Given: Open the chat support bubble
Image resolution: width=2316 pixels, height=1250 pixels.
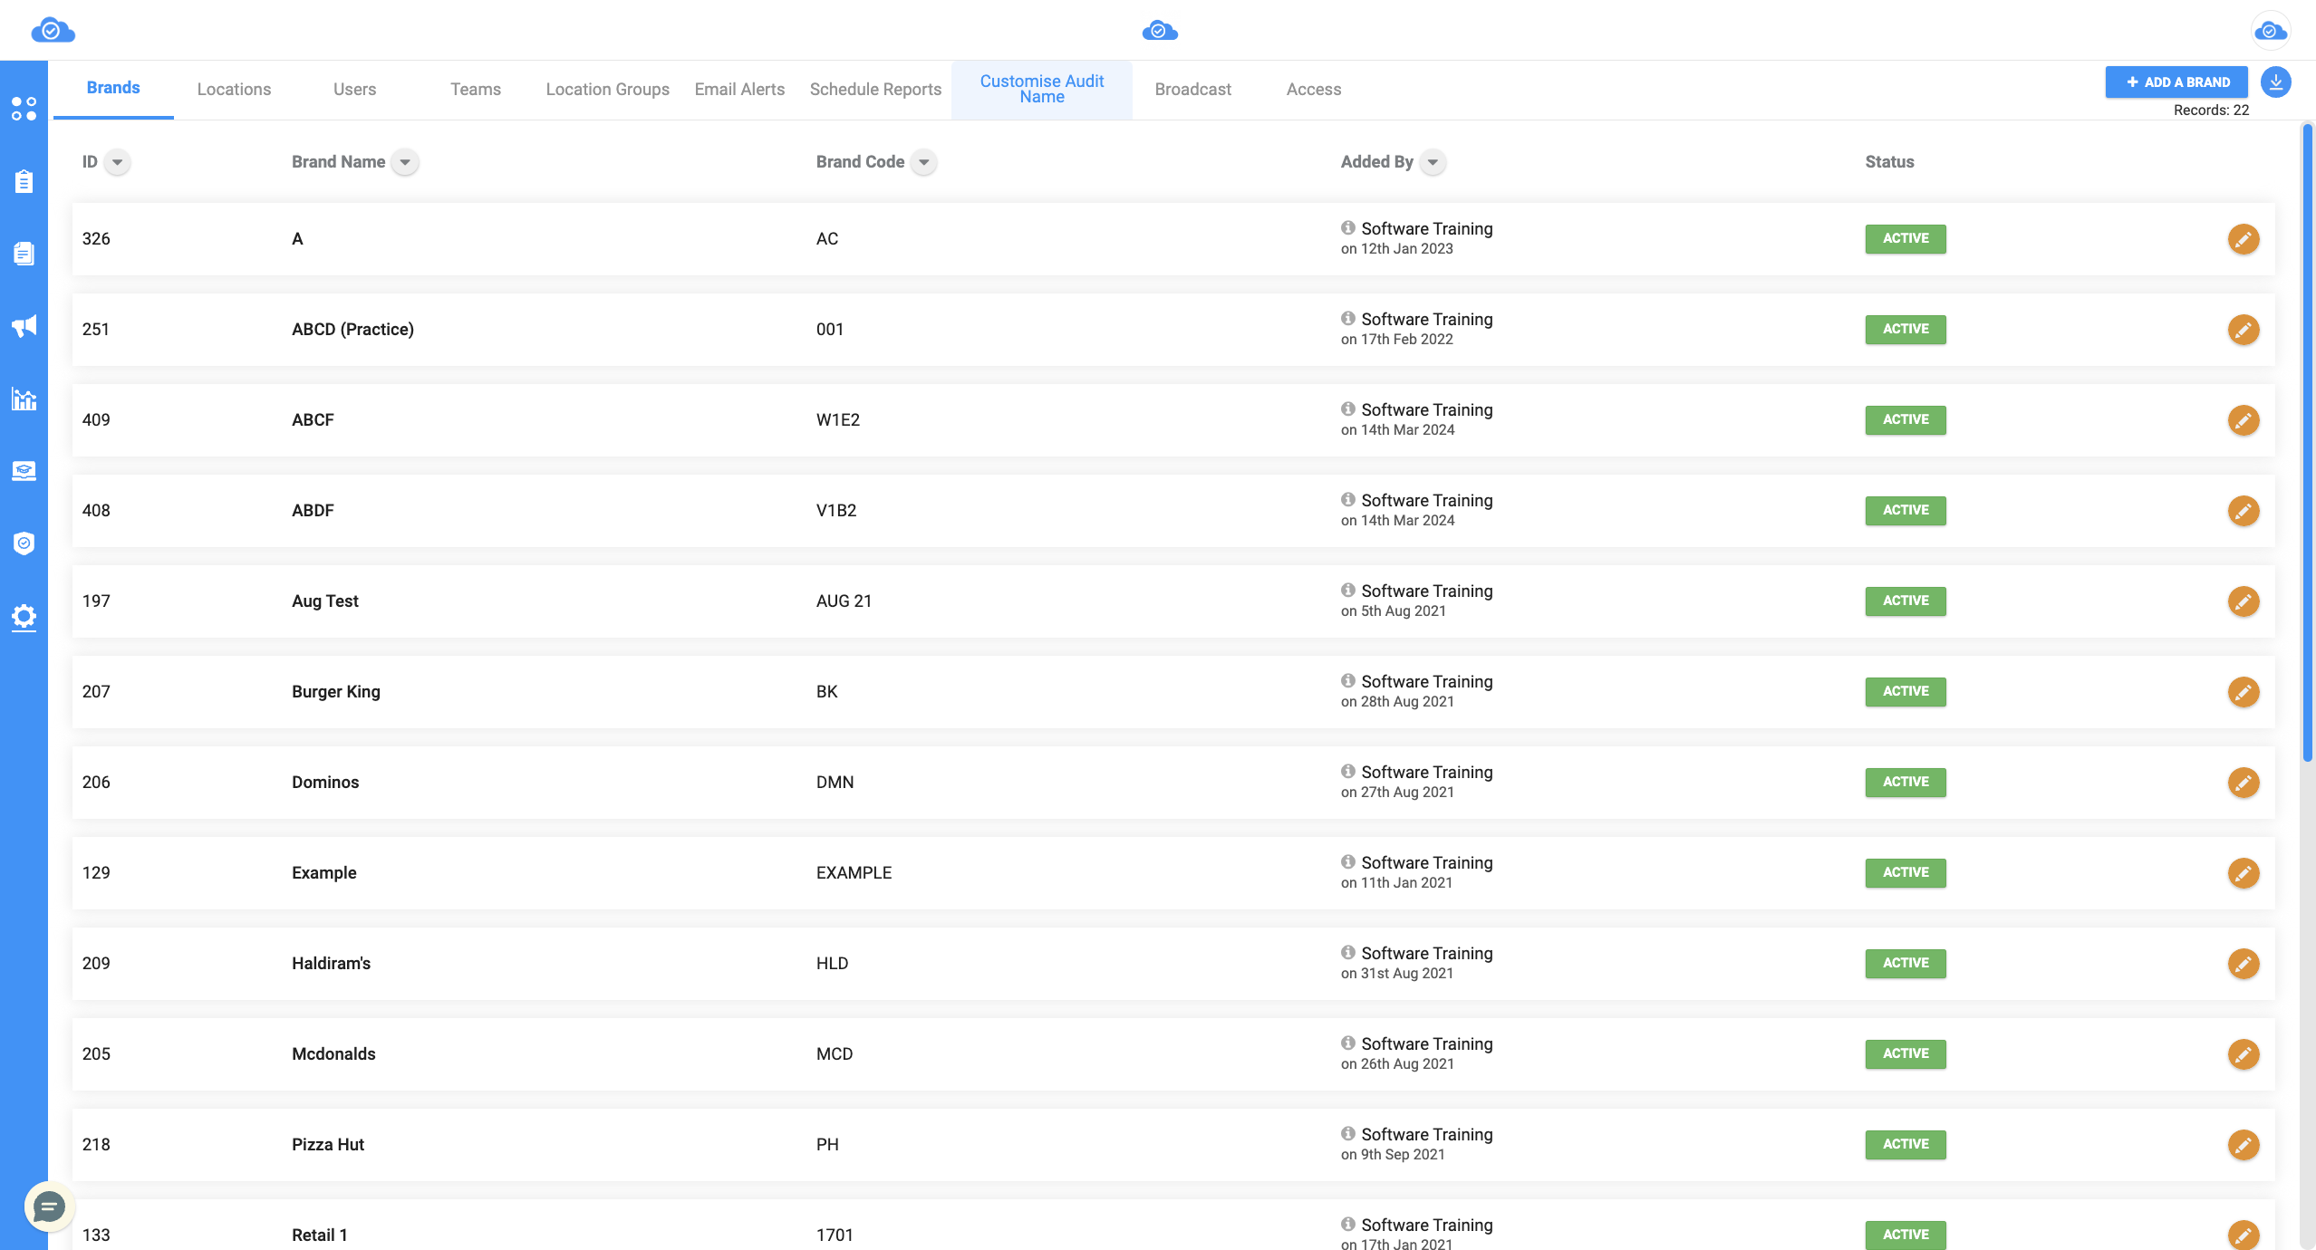Looking at the screenshot, I should coord(49,1207).
